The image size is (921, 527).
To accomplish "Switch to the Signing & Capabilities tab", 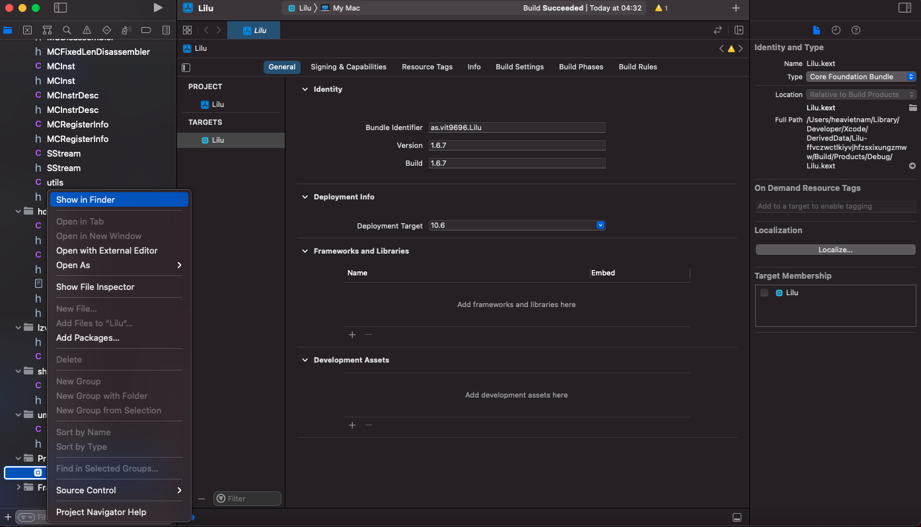I will [x=348, y=67].
